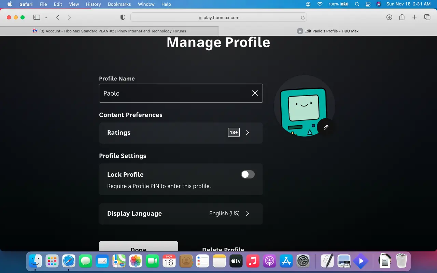The height and width of the screenshot is (273, 437).
Task: Open Photos from the Dock
Action: pyautogui.click(x=136, y=261)
